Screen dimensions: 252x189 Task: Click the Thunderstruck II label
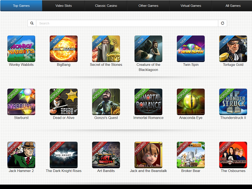coord(233,118)
